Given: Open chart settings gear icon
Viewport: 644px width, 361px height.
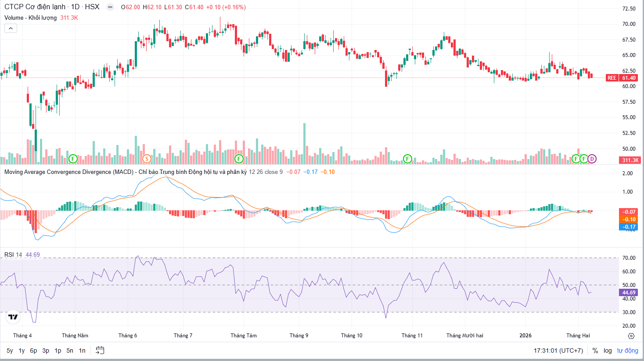Looking at the screenshot, I should click(631, 336).
